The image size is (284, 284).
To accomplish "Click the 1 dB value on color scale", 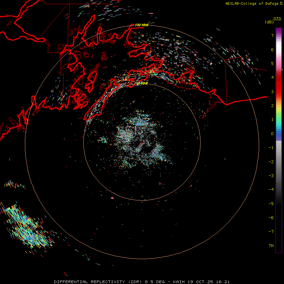I will [272, 120].
